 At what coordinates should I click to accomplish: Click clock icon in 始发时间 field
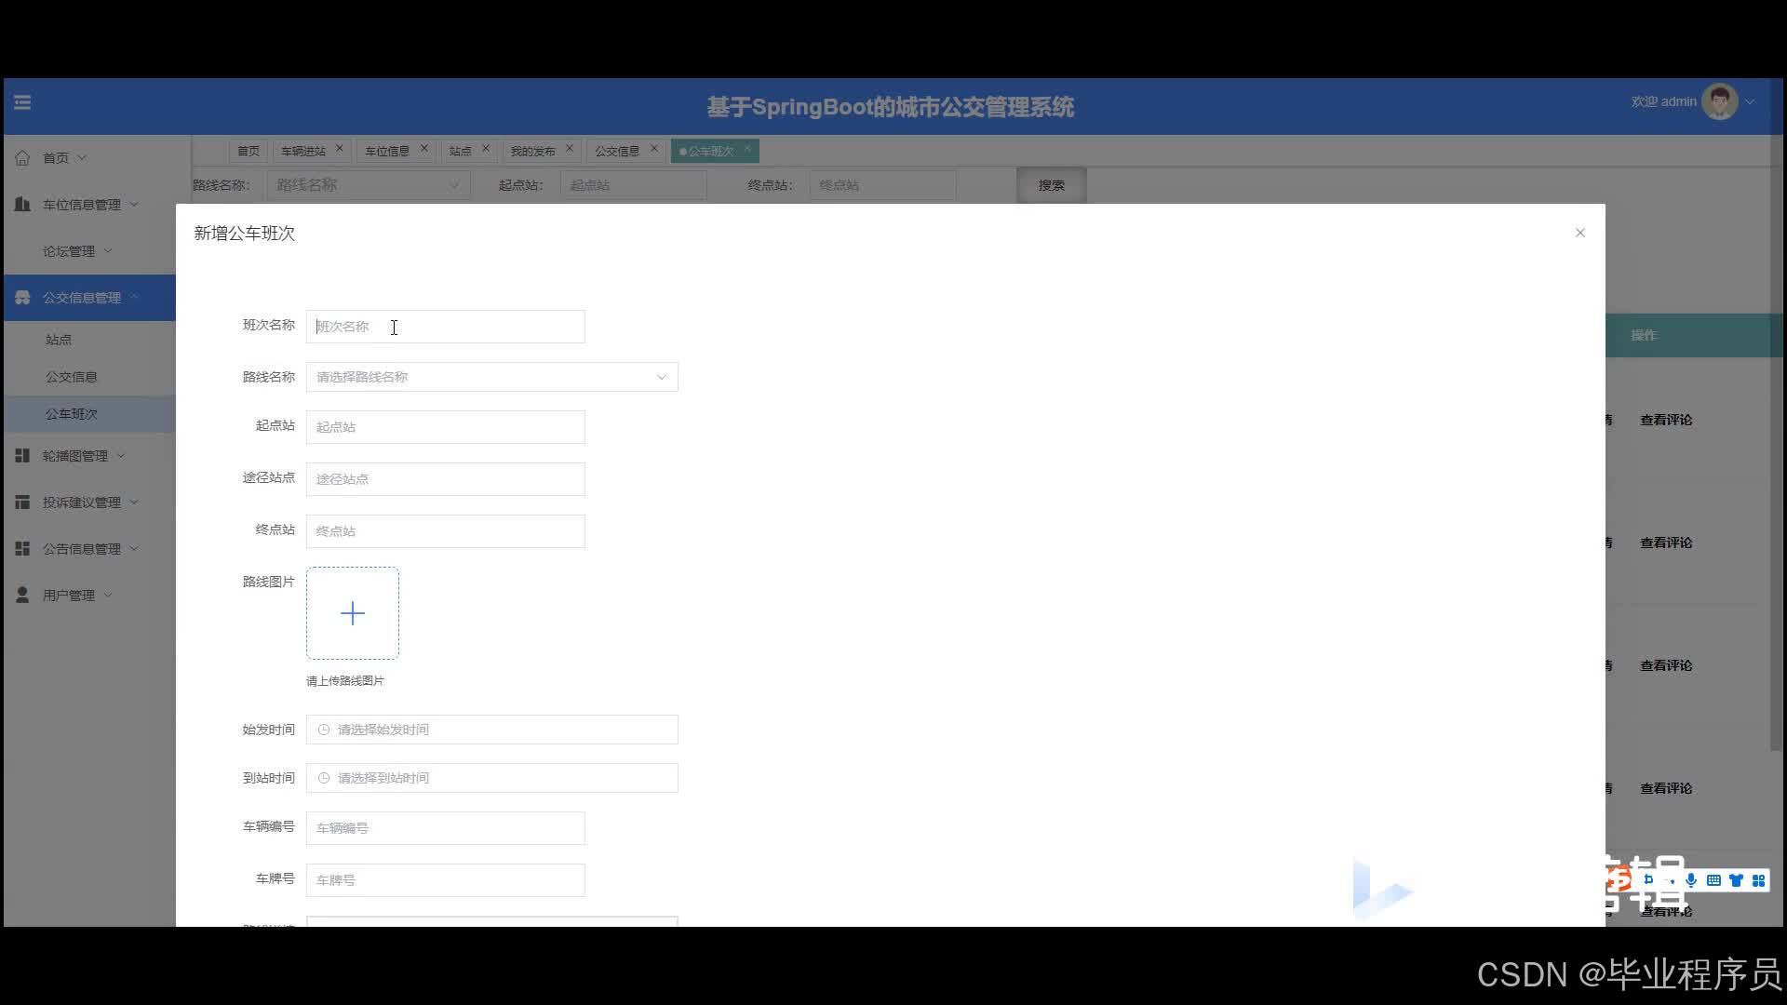(324, 730)
